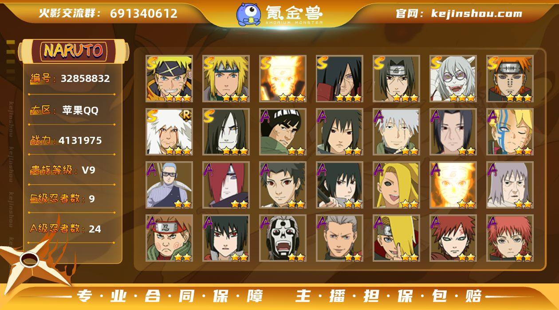Select Choji's red headband portrait
The width and height of the screenshot is (559, 310).
point(169,238)
